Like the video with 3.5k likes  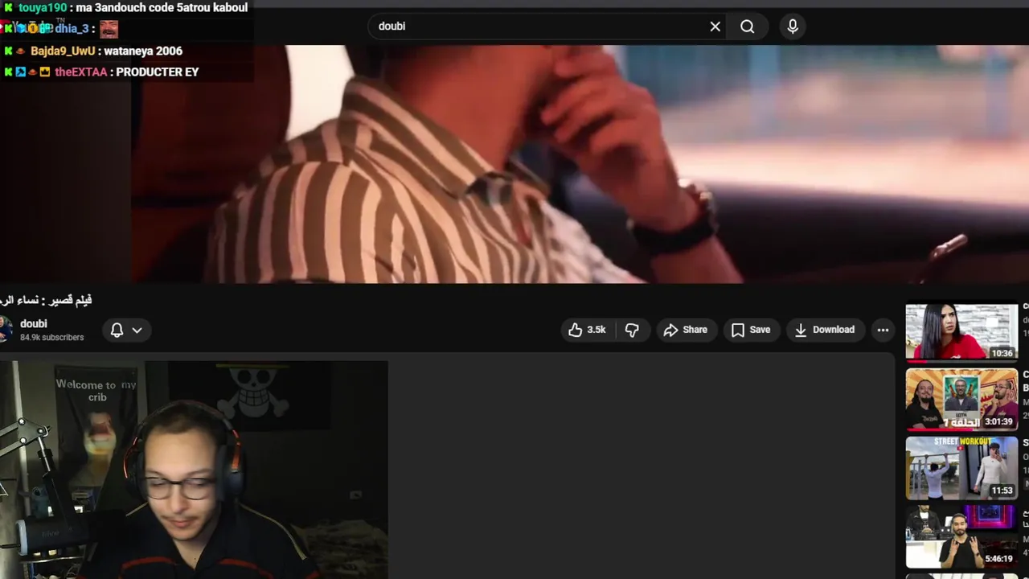pyautogui.click(x=587, y=330)
